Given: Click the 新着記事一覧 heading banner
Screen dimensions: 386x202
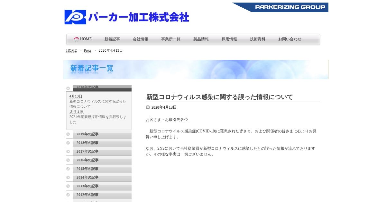Looking at the screenshot, I should 196,70.
